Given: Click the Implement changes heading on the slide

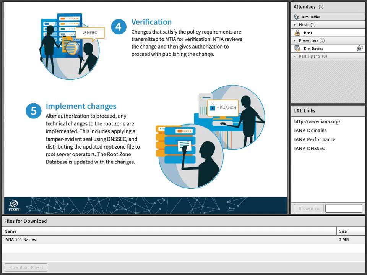Looking at the screenshot, I should pyautogui.click(x=81, y=106).
